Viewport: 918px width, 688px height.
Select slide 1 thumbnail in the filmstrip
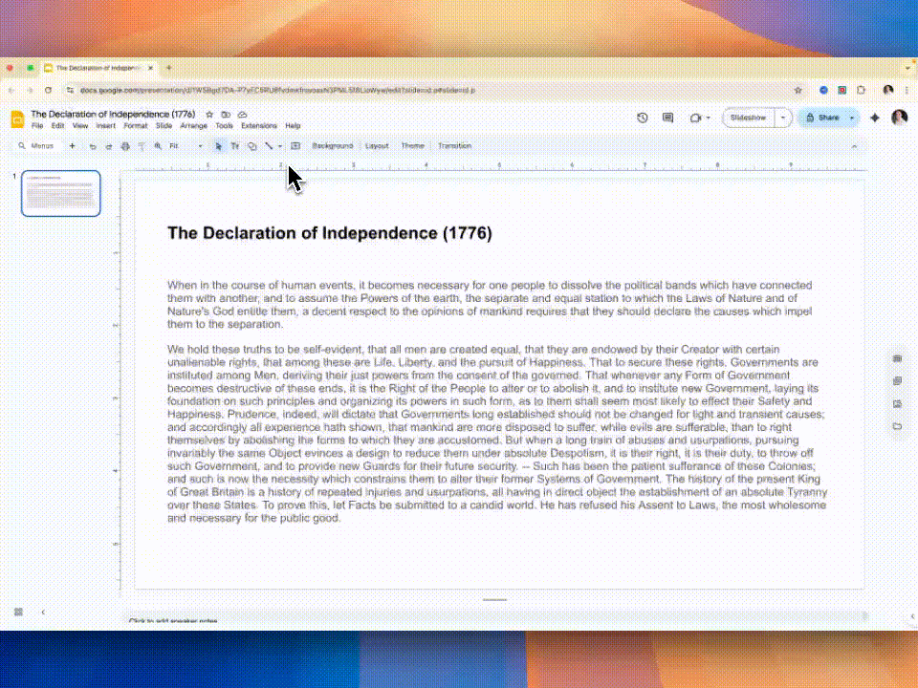[x=60, y=192]
